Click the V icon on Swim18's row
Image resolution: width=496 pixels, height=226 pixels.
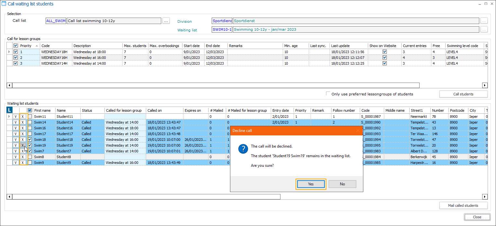(15, 139)
